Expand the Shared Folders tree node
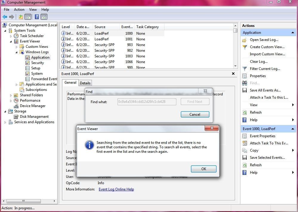The image size is (298, 212). tap(11, 95)
